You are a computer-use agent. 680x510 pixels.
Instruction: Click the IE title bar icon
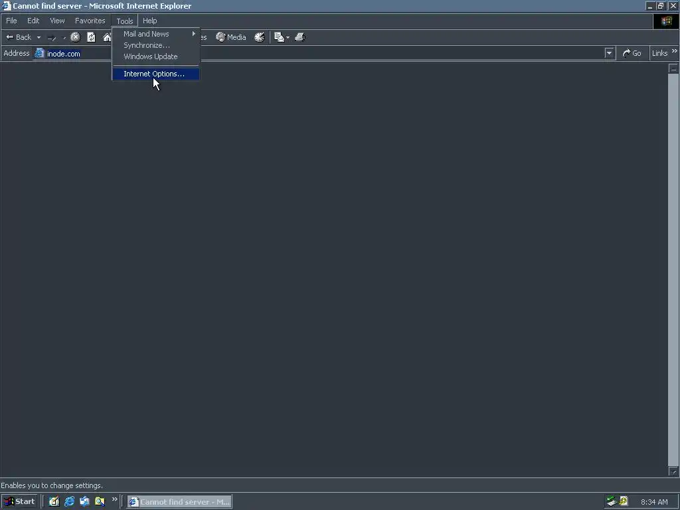pos(6,6)
